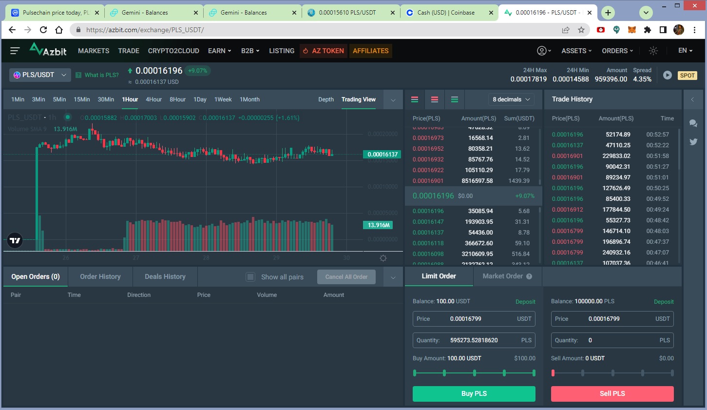Switch to Market Order tab
This screenshot has height=410, width=707.
507,276
